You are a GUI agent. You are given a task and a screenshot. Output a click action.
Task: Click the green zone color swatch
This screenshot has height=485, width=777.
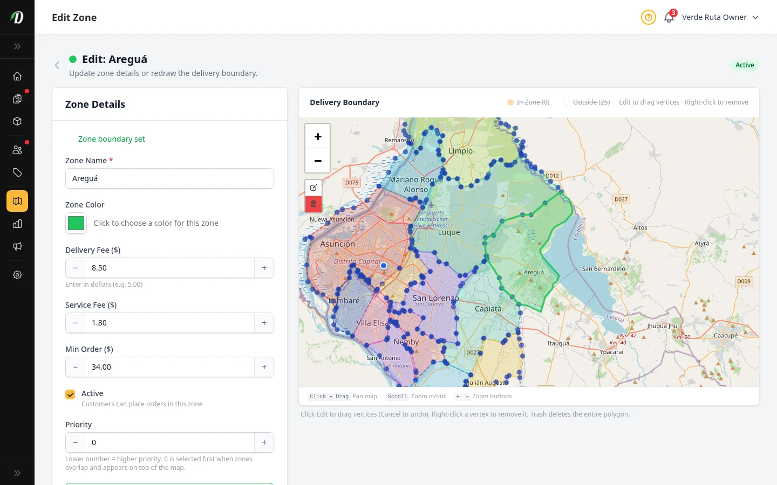pyautogui.click(x=76, y=223)
